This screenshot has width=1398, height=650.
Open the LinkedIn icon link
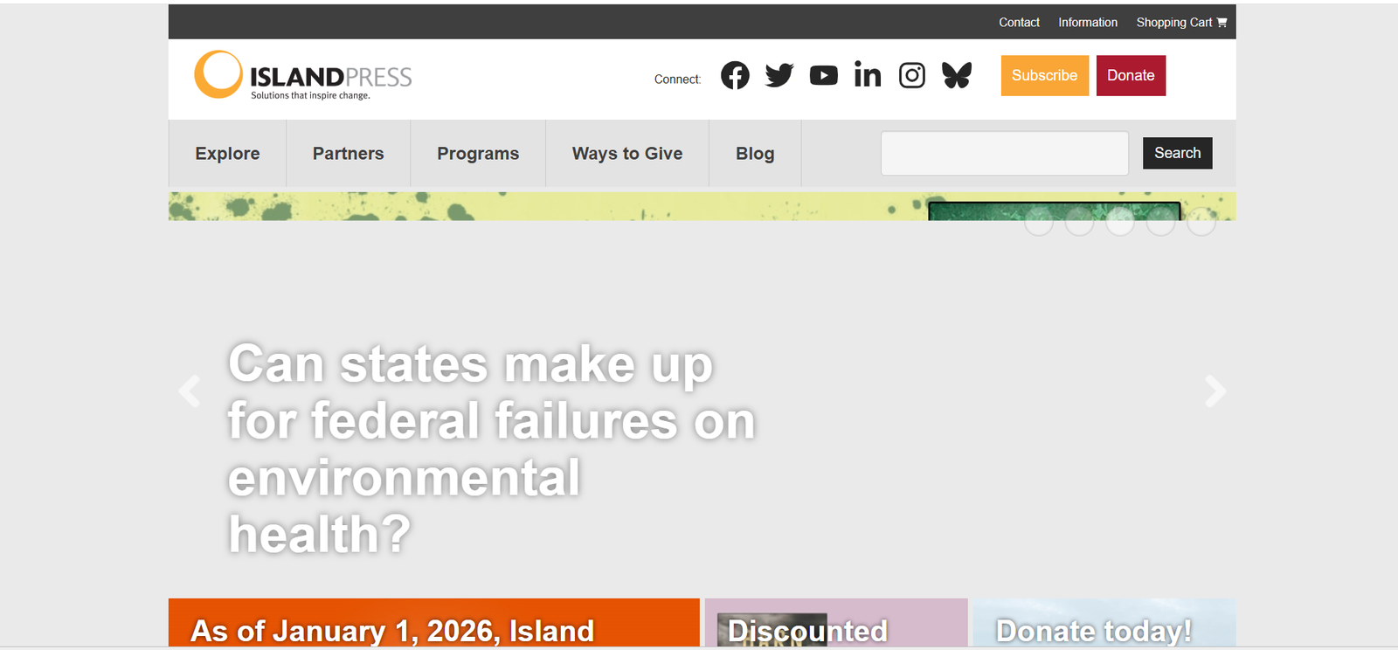coord(868,75)
